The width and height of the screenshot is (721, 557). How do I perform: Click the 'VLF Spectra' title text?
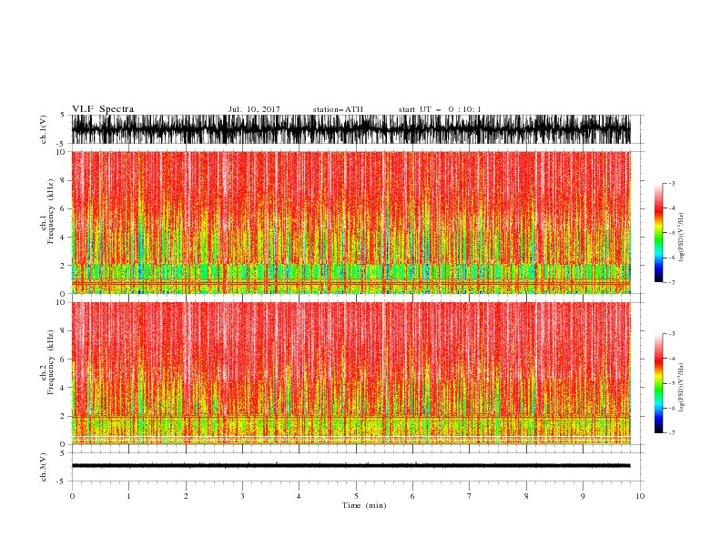(x=103, y=109)
